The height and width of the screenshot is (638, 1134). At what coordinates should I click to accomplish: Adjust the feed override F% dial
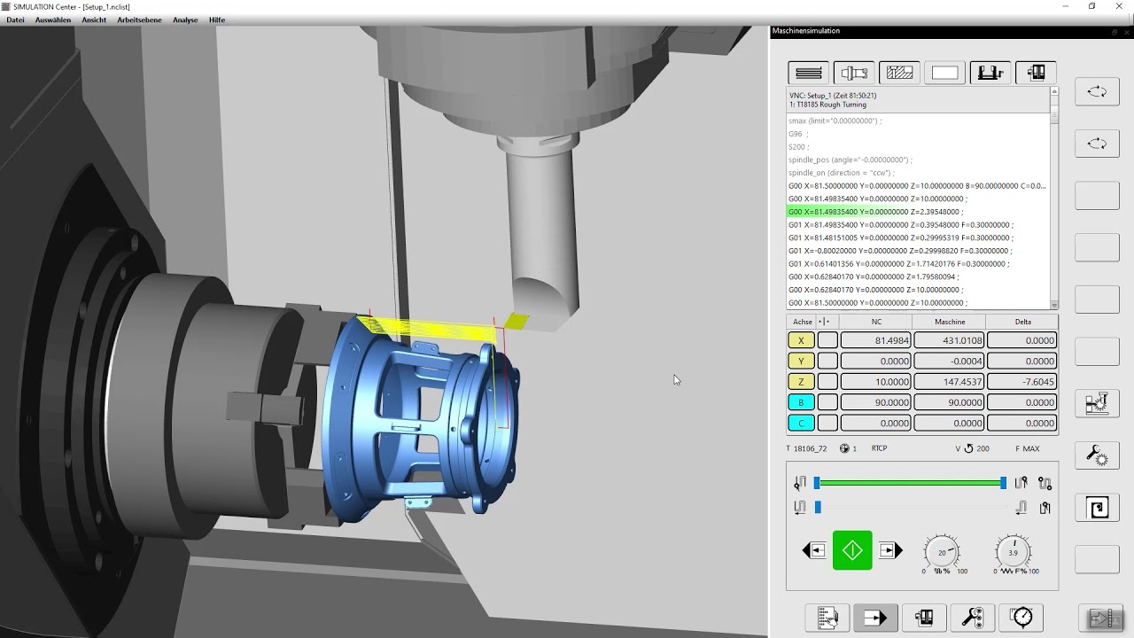point(1013,552)
